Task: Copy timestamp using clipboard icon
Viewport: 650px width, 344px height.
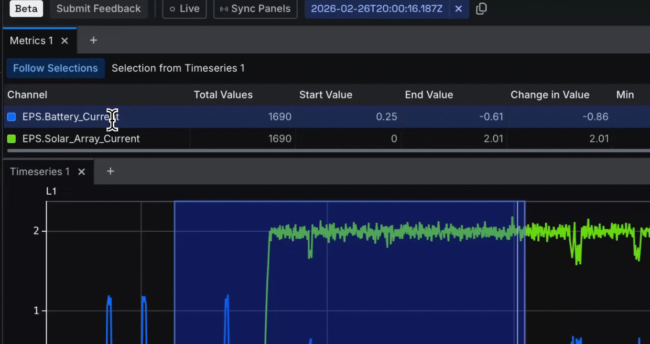Action: tap(481, 9)
